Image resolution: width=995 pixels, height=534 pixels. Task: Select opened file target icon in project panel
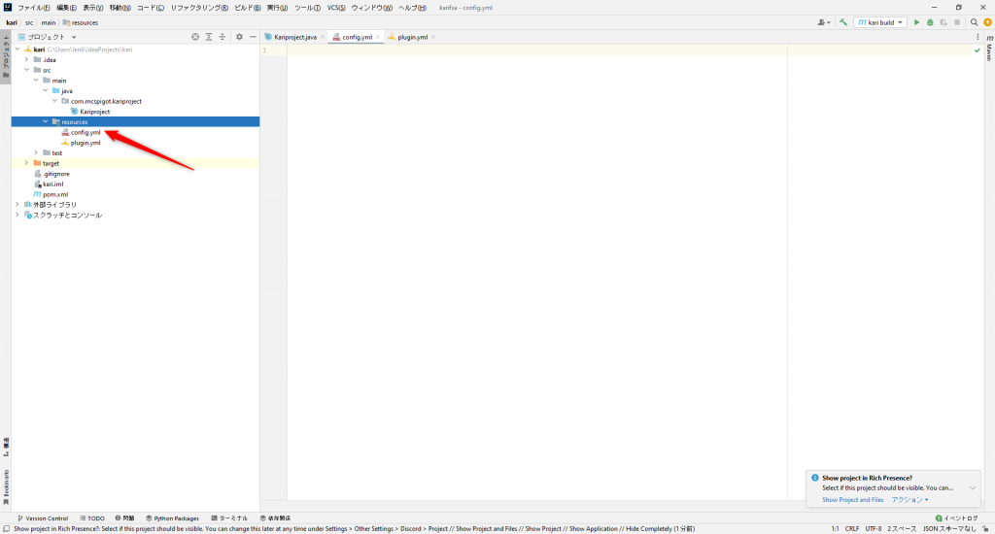(x=195, y=37)
